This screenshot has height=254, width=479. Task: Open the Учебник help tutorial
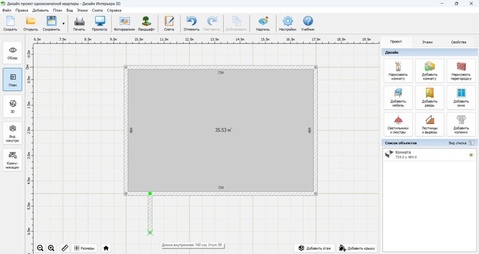click(x=308, y=24)
